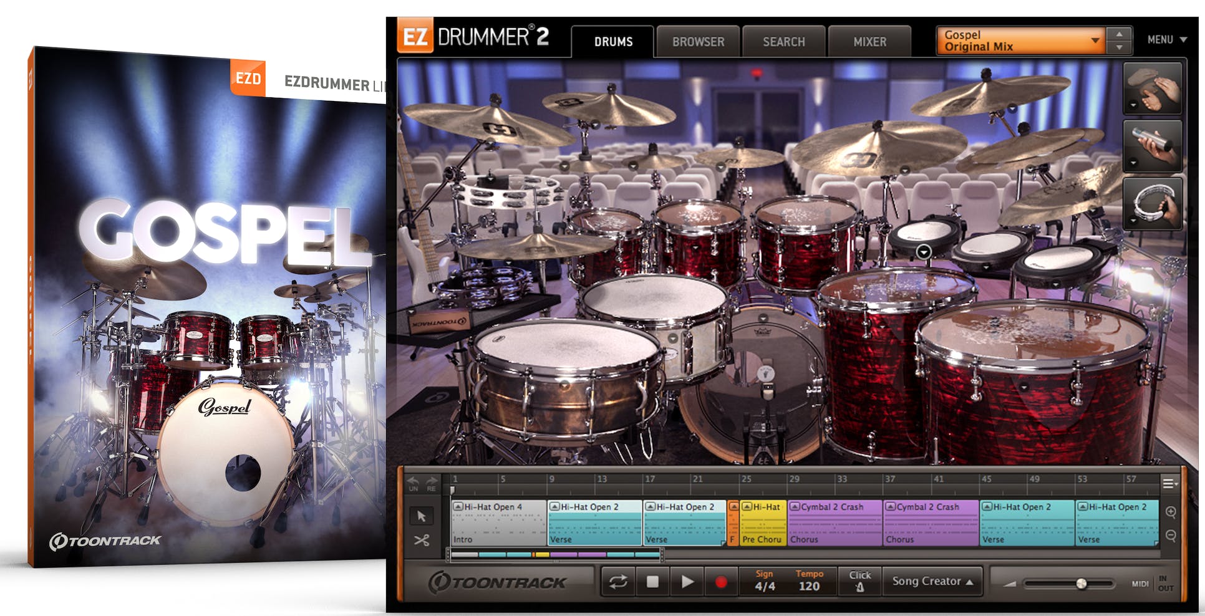The width and height of the screenshot is (1205, 616).
Task: Click bar 25 on the timeline ruler
Action: (x=745, y=479)
